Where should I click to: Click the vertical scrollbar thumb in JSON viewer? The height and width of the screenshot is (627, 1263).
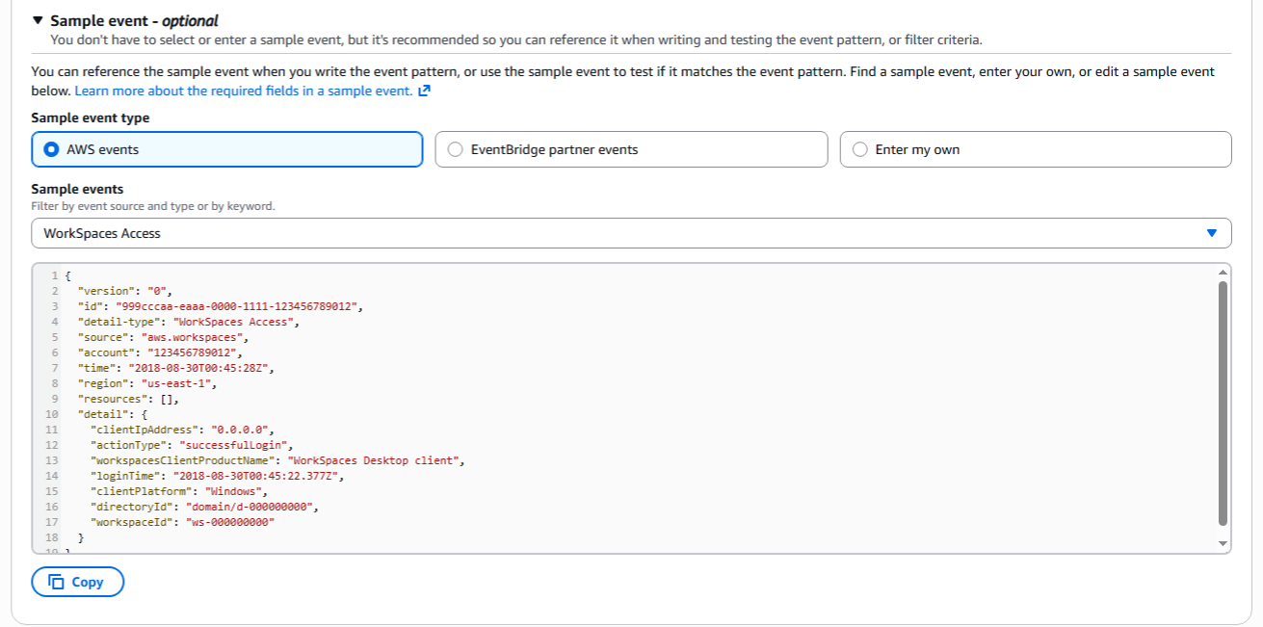coord(1224,403)
